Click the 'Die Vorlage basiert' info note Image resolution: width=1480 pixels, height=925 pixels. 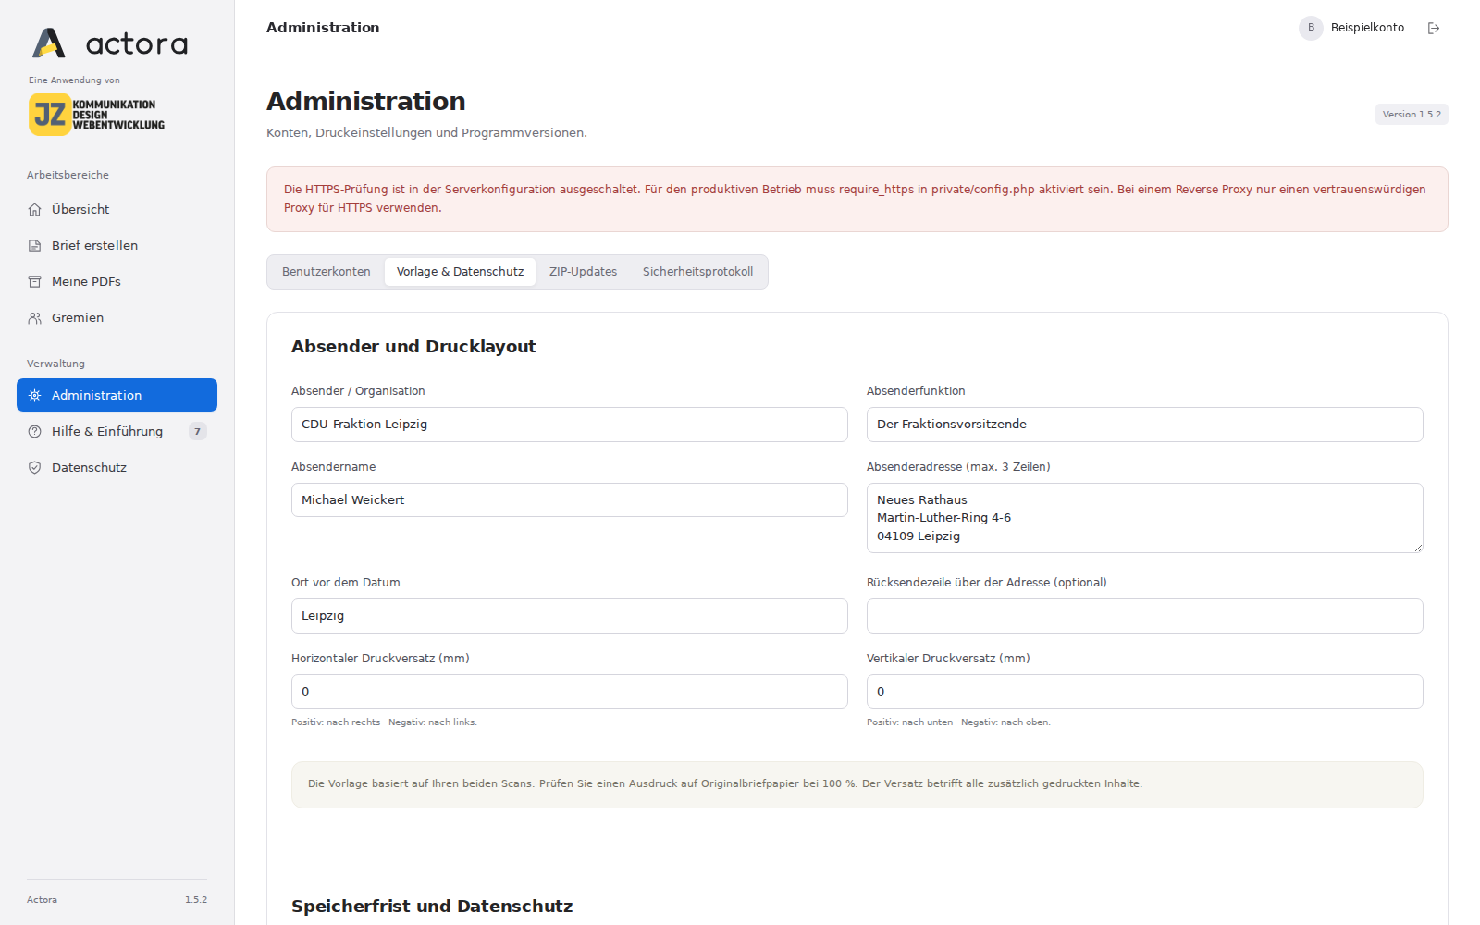[x=857, y=784]
